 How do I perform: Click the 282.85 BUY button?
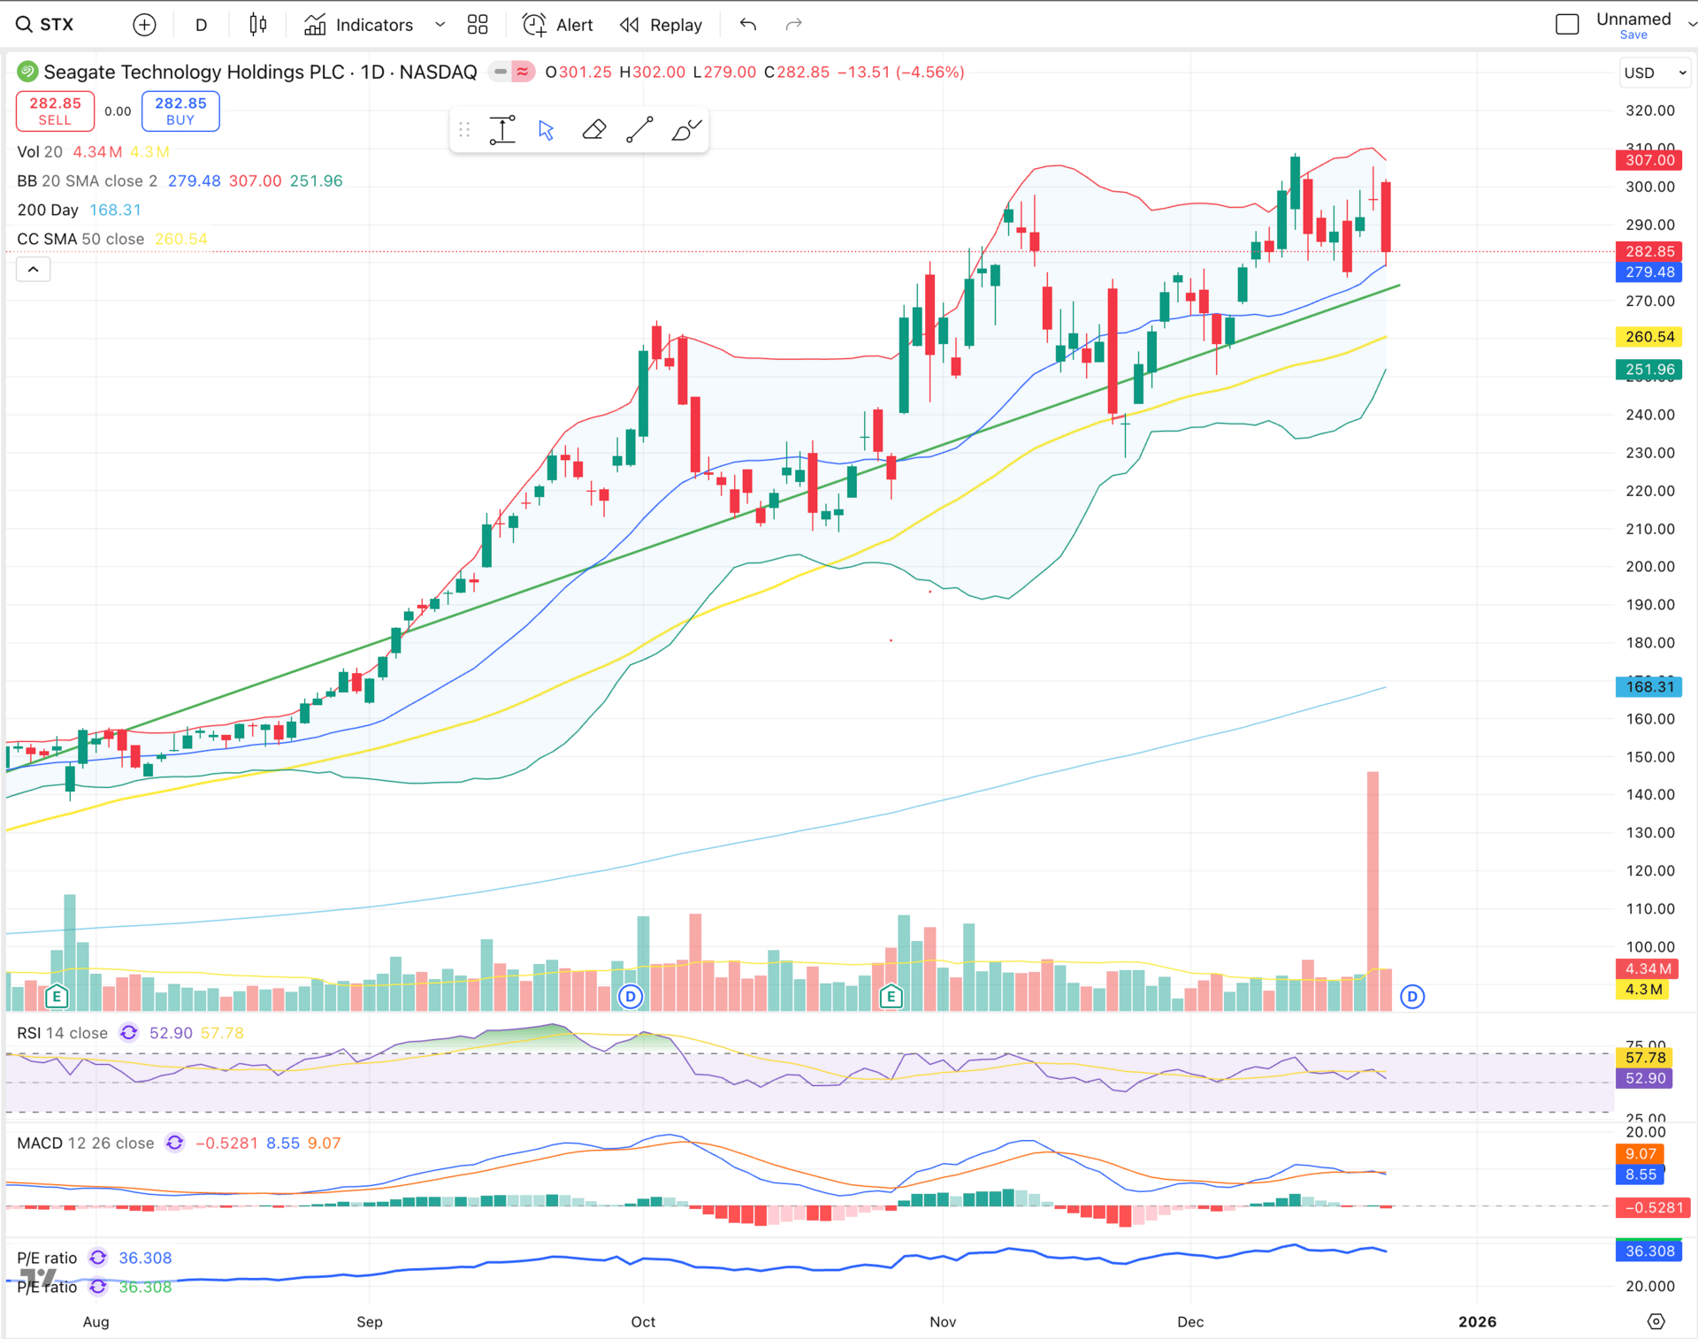pos(180,111)
